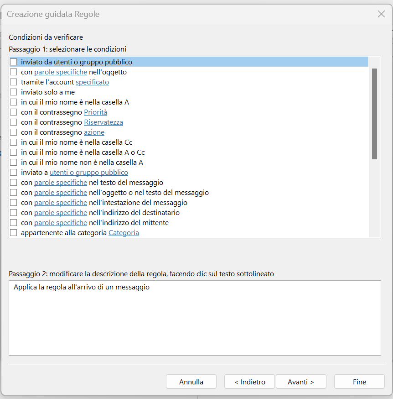Click the 'Categoria' link
Image resolution: width=393 pixels, height=399 pixels.
point(124,232)
